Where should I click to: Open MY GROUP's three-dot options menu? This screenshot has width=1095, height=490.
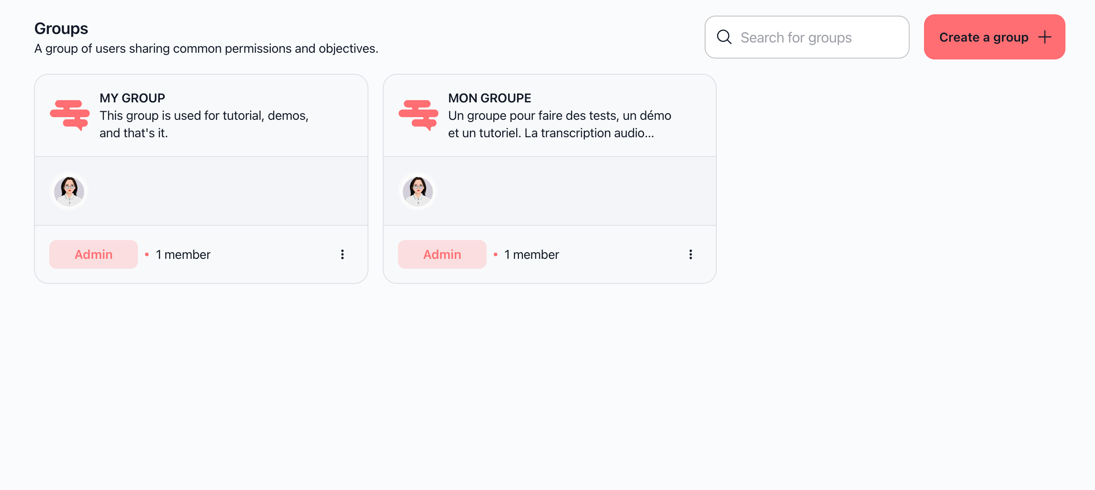(x=342, y=254)
